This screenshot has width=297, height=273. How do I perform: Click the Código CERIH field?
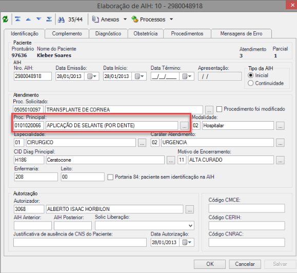[247, 225]
